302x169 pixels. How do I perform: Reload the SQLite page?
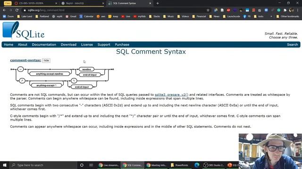[x=17, y=10]
